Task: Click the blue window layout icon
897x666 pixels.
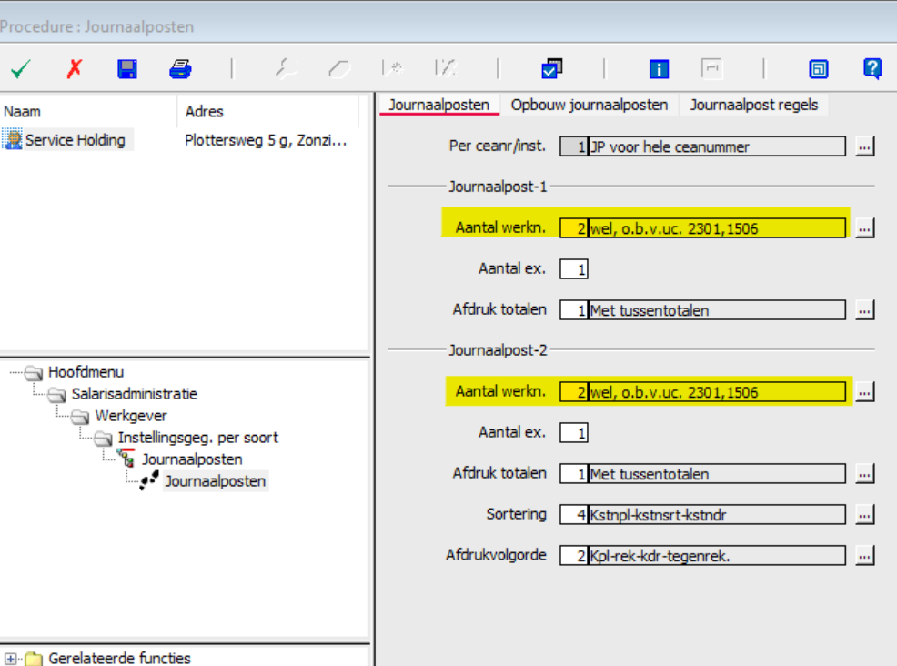Action: pos(819,69)
